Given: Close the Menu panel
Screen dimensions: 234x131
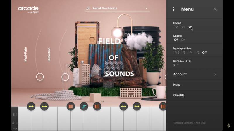Looking at the screenshot, I should (215, 9).
